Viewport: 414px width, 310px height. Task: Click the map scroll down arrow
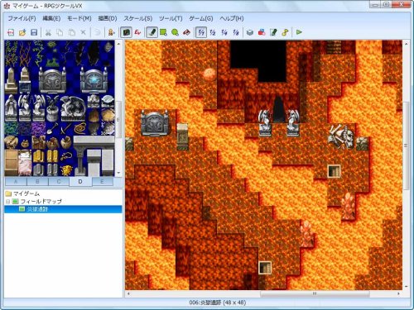pos(406,287)
